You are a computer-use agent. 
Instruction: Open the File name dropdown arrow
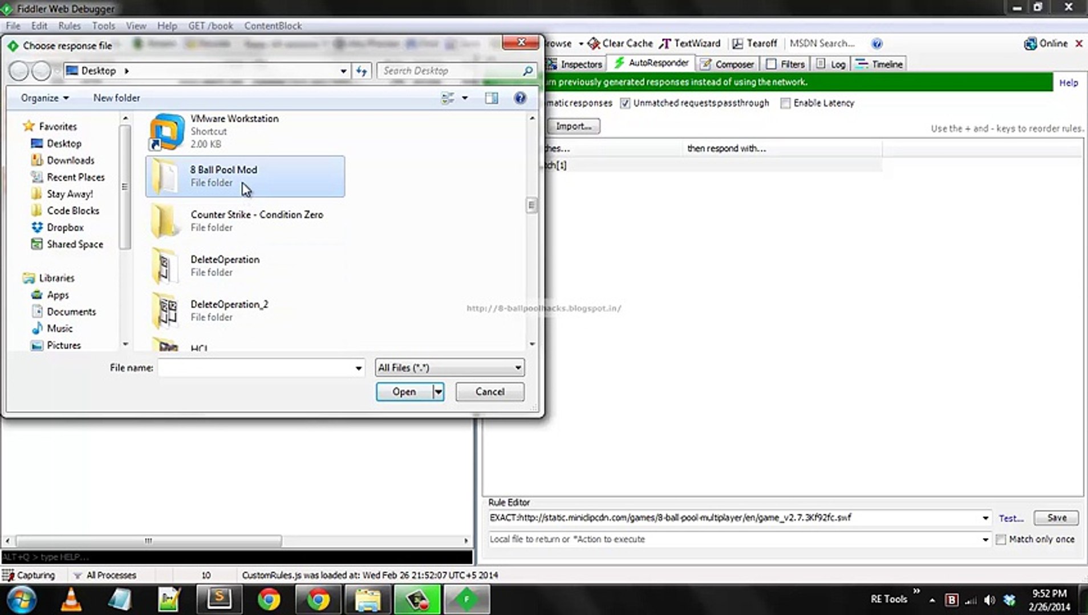[x=358, y=368]
